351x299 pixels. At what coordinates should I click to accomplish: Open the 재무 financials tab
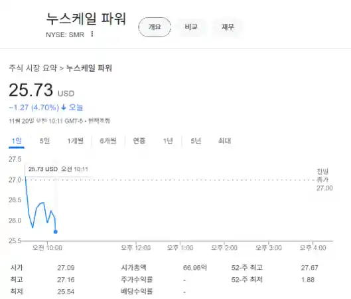[228, 27]
